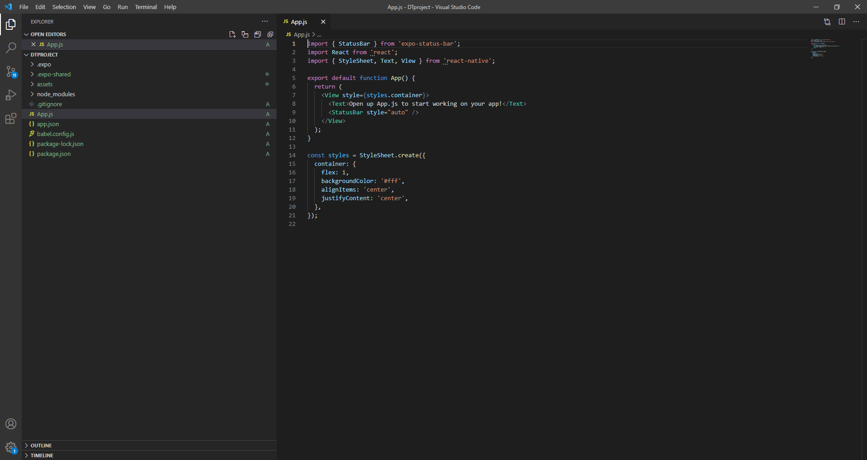867x460 pixels.
Task: Click 'react-native' import string on line 3
Action: [467, 61]
